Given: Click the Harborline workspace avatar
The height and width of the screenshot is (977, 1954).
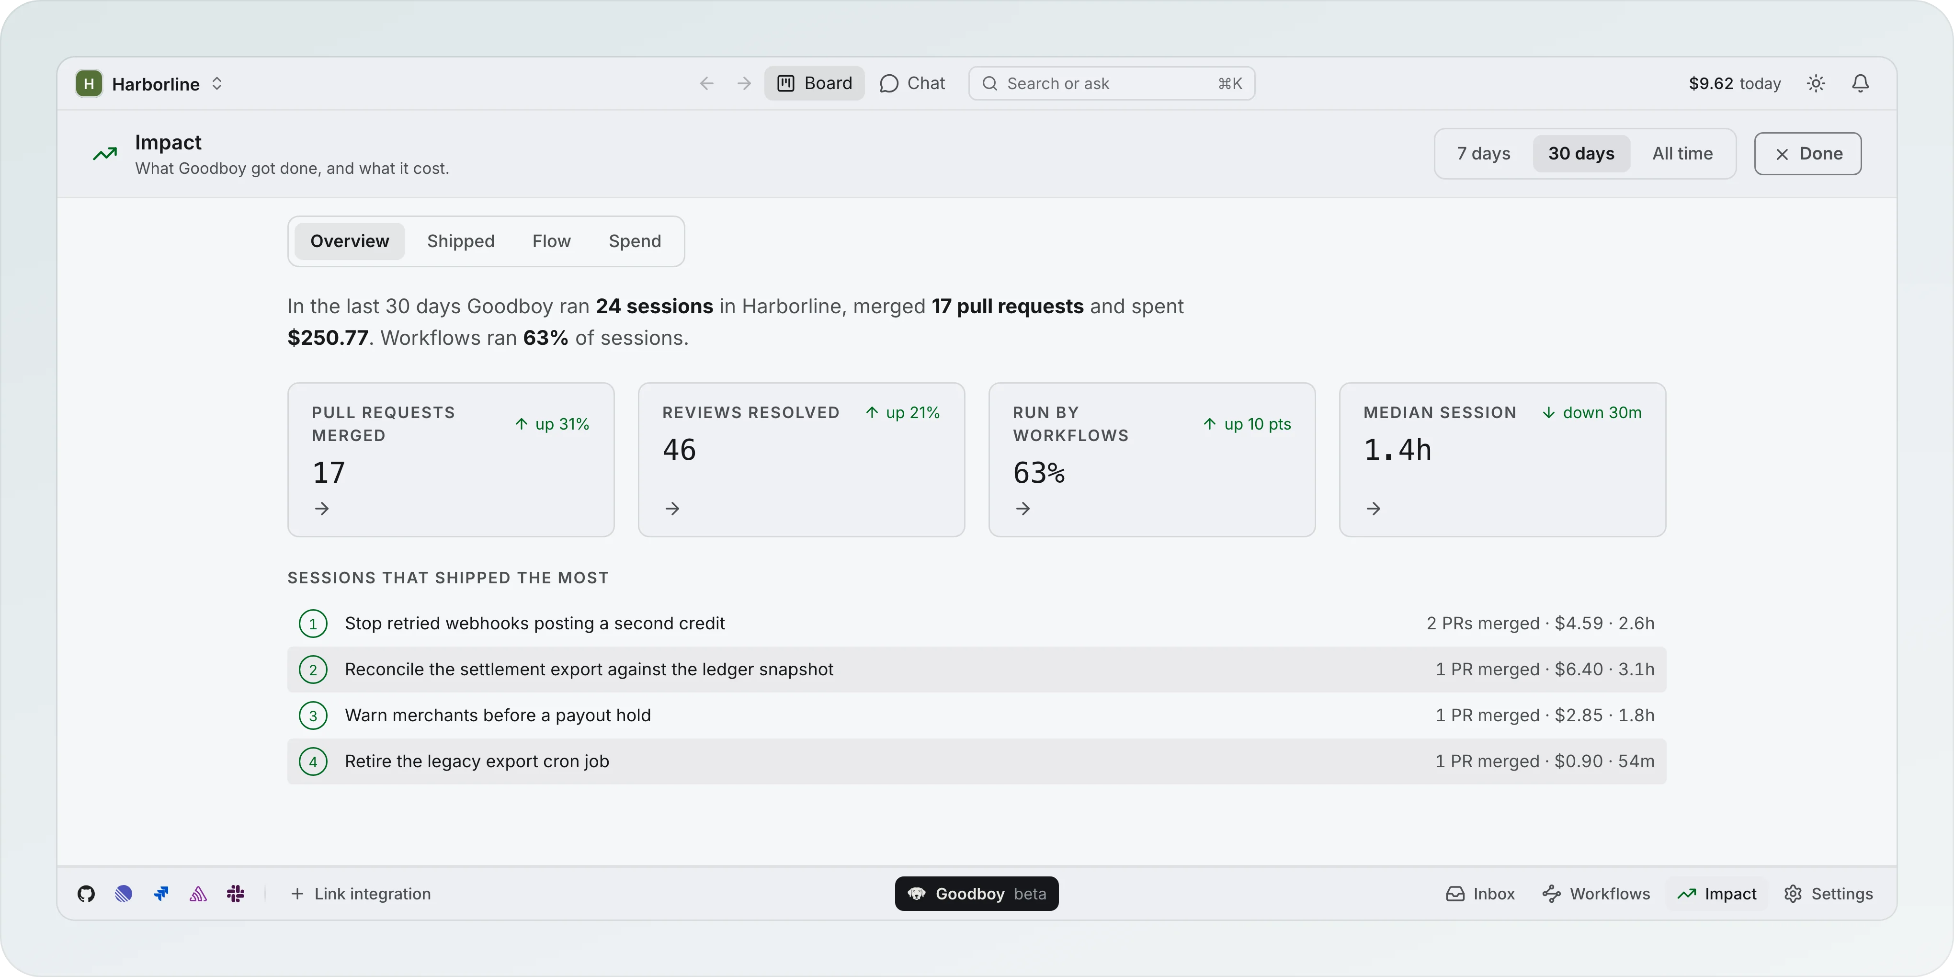Looking at the screenshot, I should pos(89,83).
